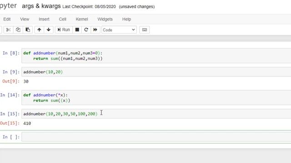Copy selected cells icon
This screenshot has width=291, height=163.
click(18, 30)
